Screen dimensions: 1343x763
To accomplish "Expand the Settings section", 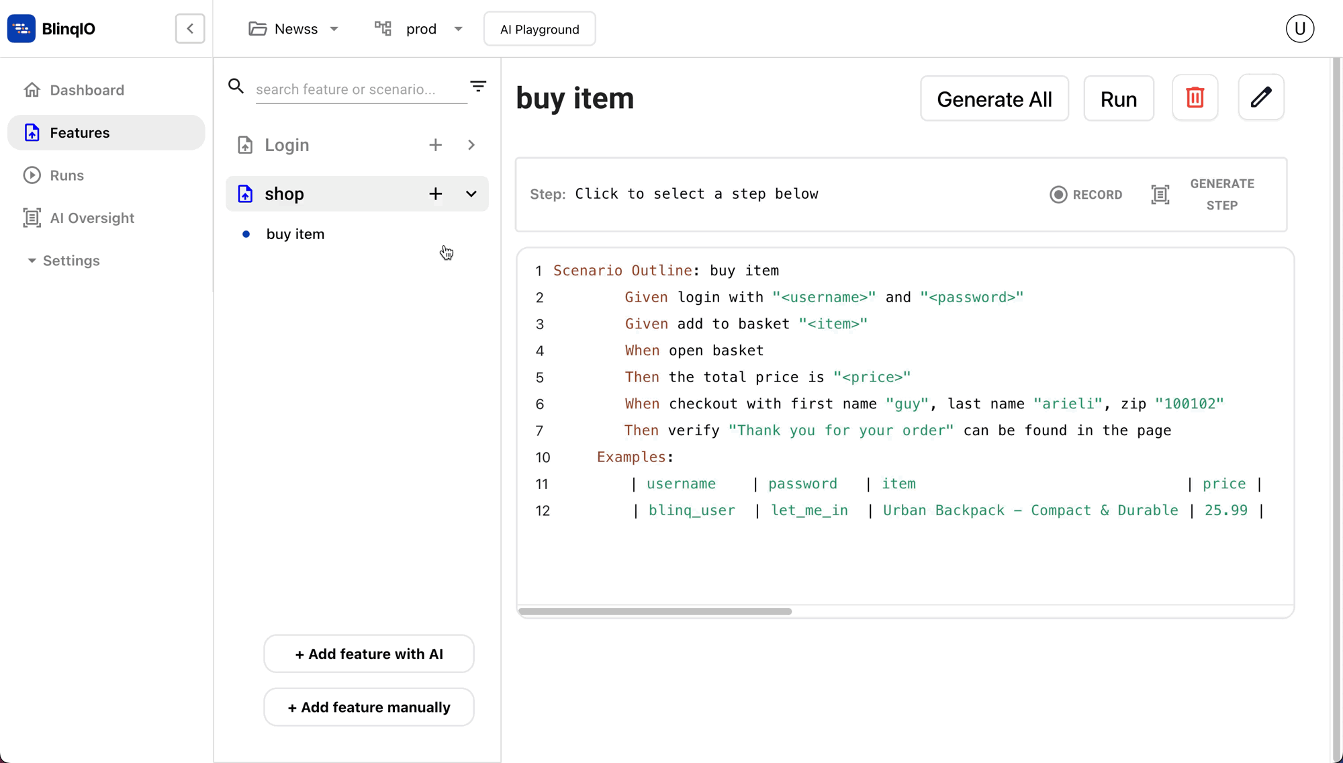I will pyautogui.click(x=64, y=261).
